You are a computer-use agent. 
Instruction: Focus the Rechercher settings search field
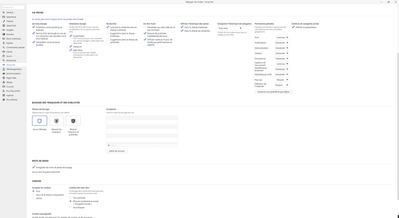[x=13, y=7]
